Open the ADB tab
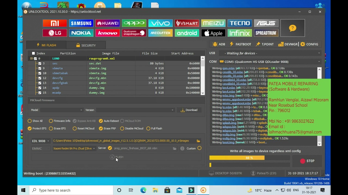The image size is (348, 195). click(219, 44)
